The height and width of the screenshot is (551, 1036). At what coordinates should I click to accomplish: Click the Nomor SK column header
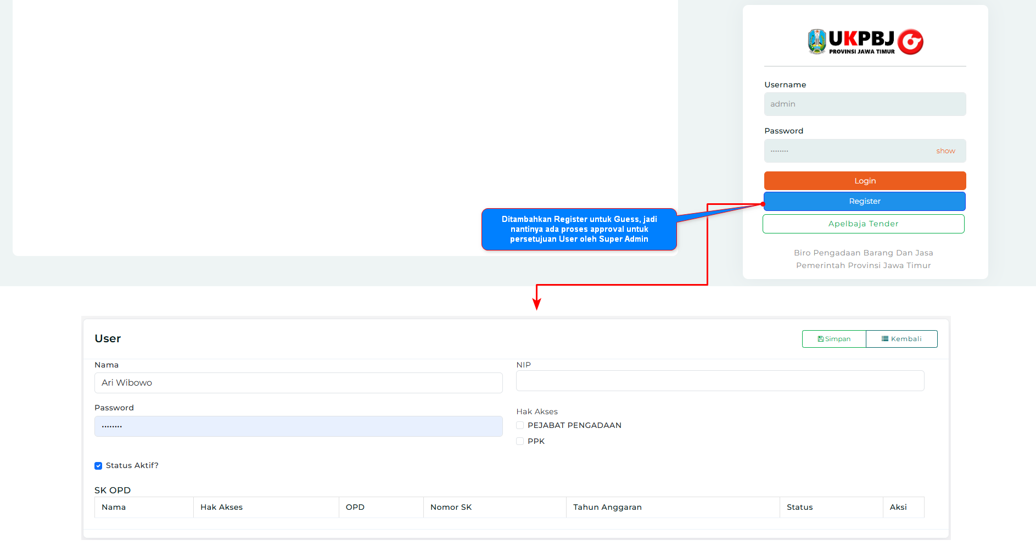coord(451,507)
